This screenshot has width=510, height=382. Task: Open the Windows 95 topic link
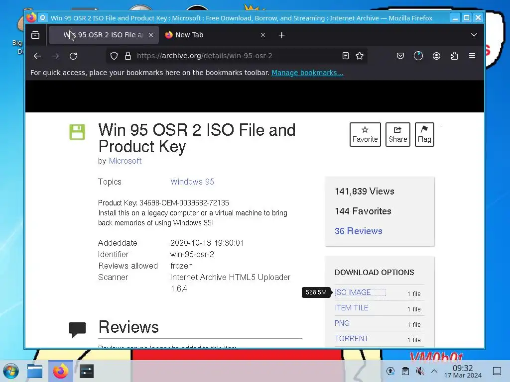[192, 182]
